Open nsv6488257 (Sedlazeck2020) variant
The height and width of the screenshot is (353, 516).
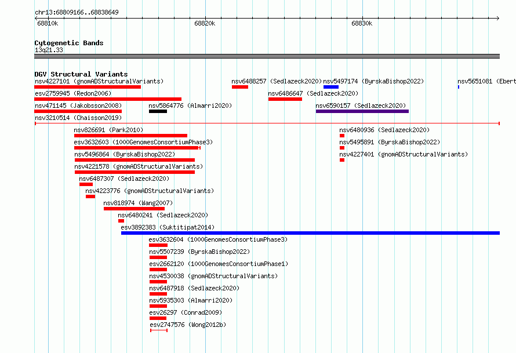pyautogui.click(x=277, y=81)
